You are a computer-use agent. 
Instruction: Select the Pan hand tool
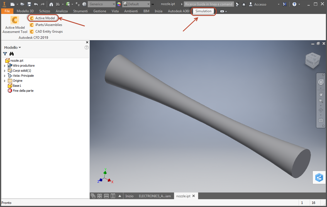point(321,94)
